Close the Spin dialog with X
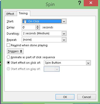This screenshot has height=104, width=100. coord(91,3)
